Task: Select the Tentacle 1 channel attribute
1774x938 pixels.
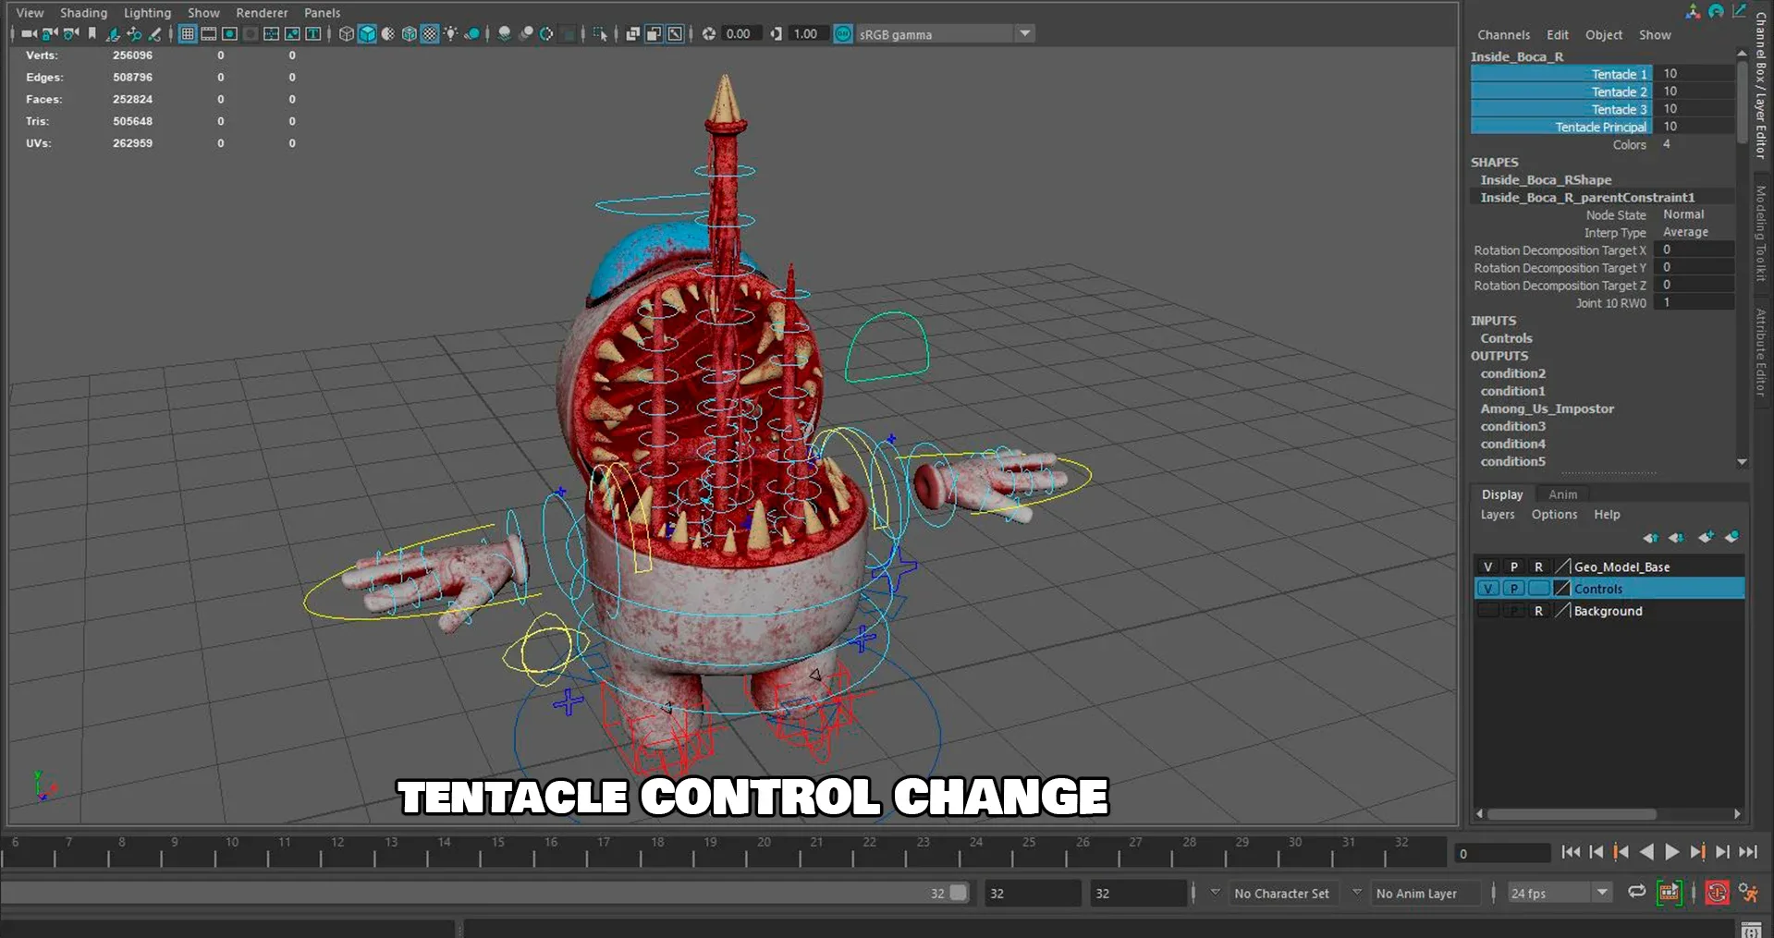Action: [x=1561, y=74]
